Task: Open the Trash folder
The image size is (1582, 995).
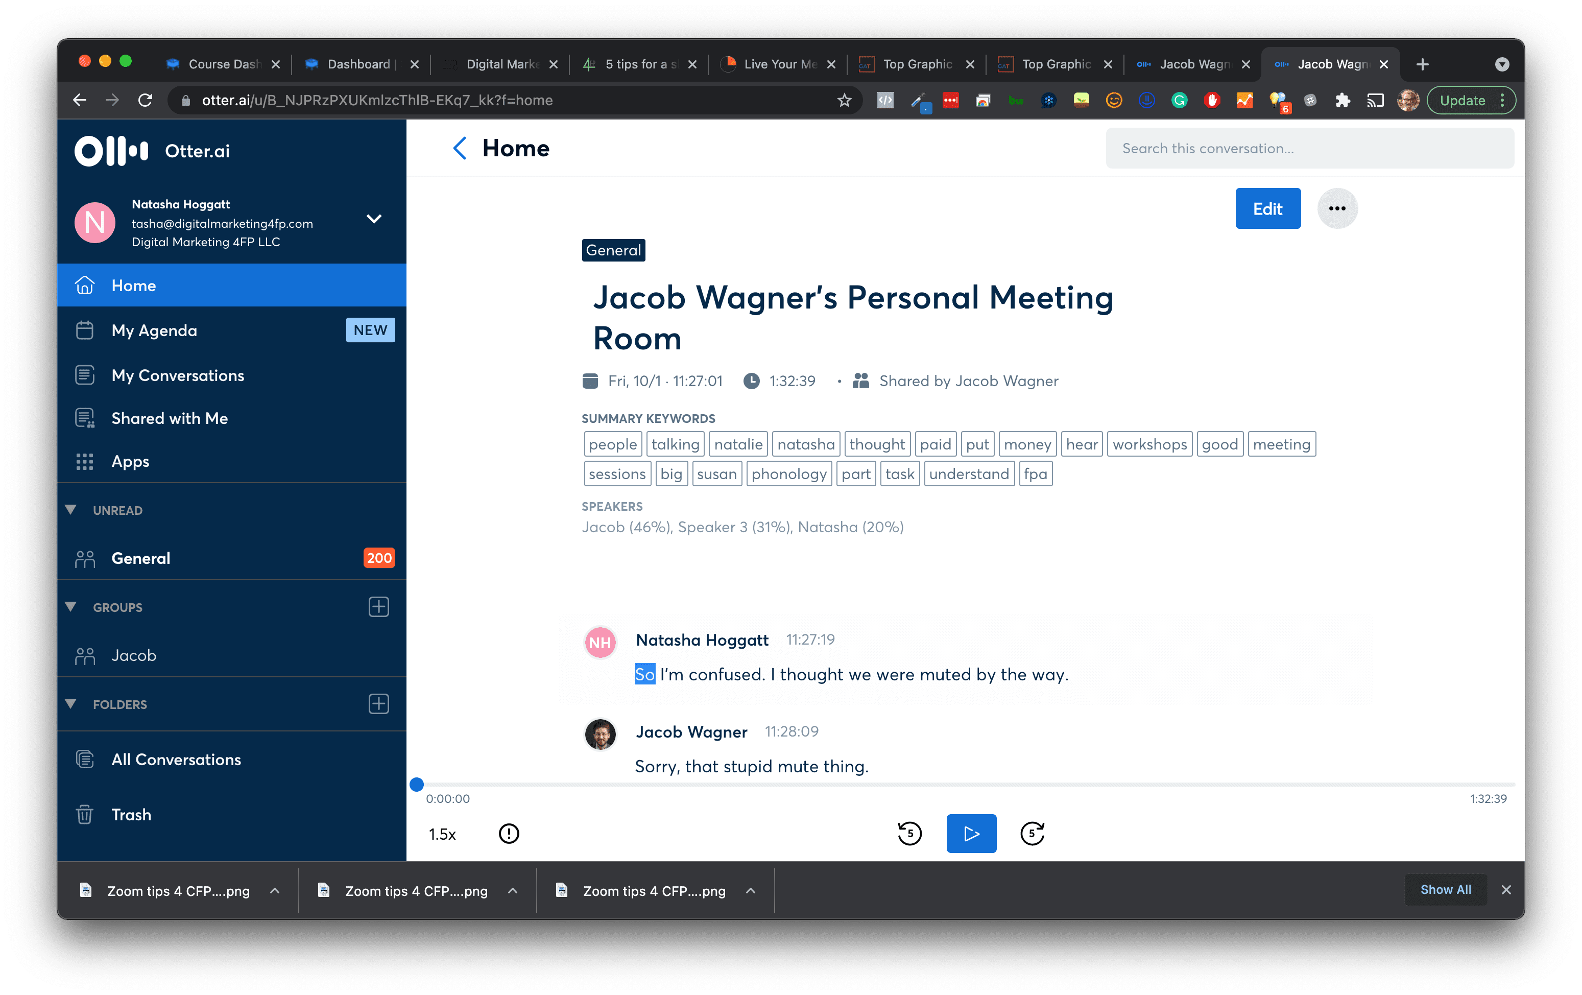Action: click(232, 814)
